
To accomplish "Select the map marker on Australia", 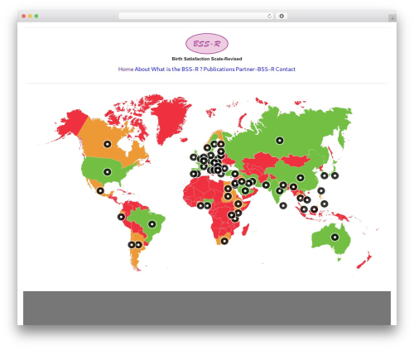I will (335, 237).
